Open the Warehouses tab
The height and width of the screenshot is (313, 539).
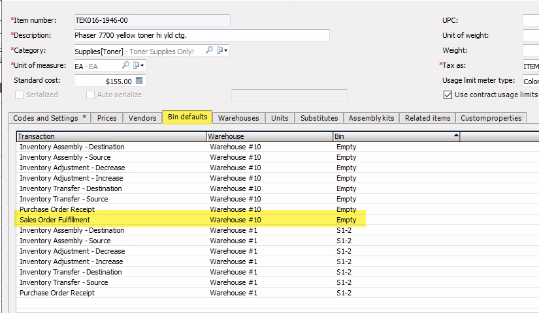(x=238, y=118)
